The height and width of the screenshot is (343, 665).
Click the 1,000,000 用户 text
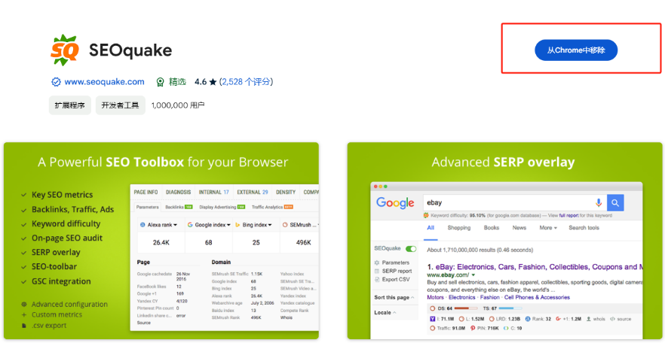(x=178, y=105)
